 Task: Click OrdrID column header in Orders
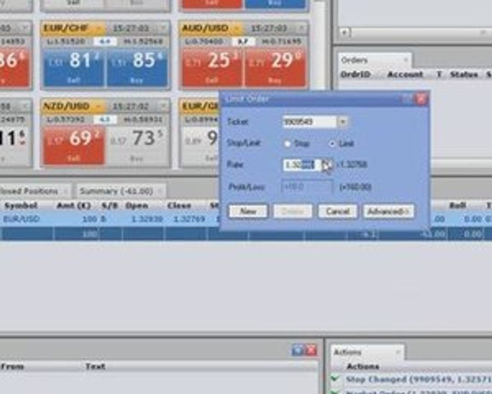[355, 74]
